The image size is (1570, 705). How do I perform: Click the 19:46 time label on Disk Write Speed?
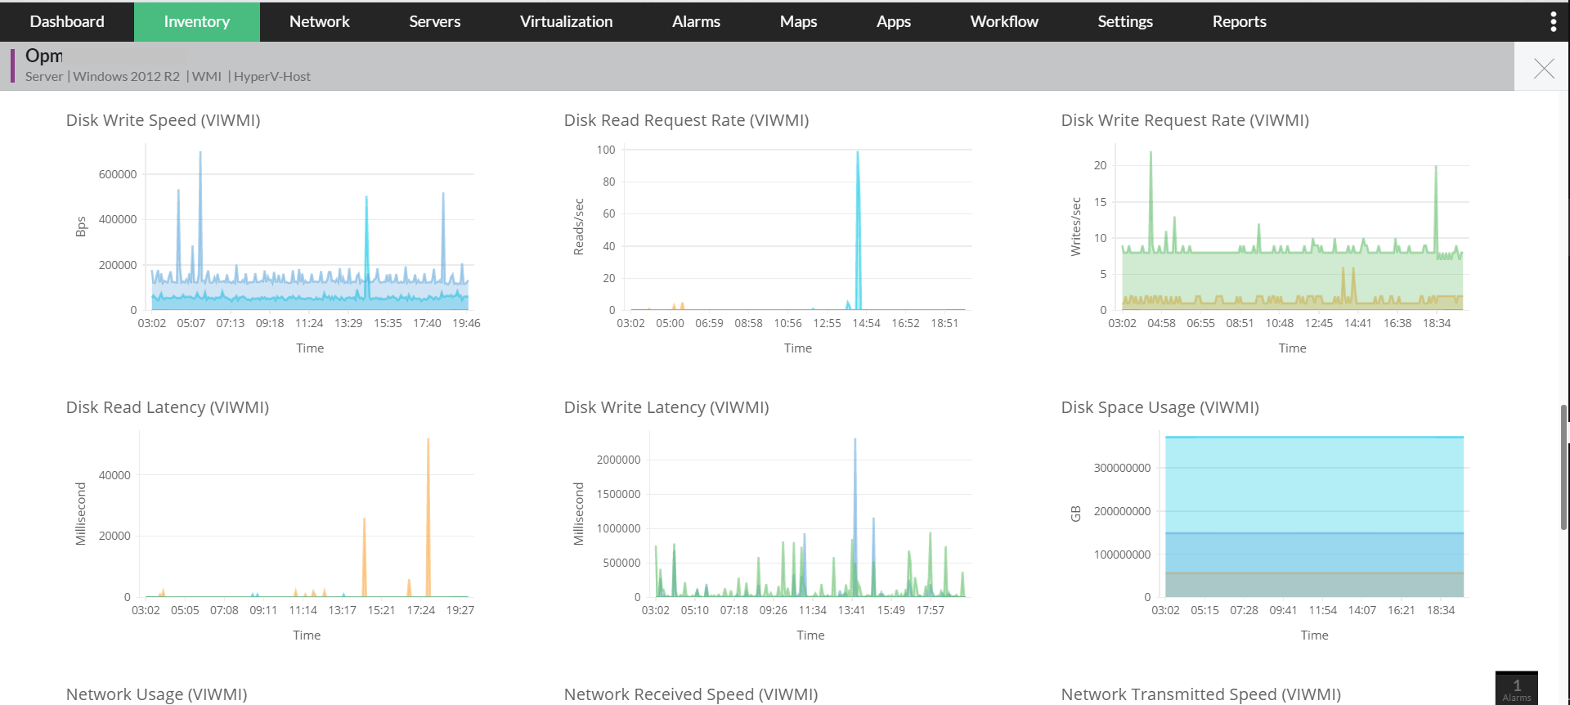(466, 323)
